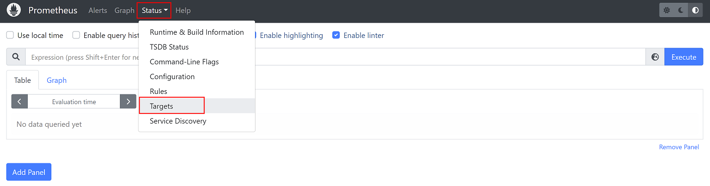710x186 pixels.
Task: Click the Add Panel button
Action: tap(29, 172)
